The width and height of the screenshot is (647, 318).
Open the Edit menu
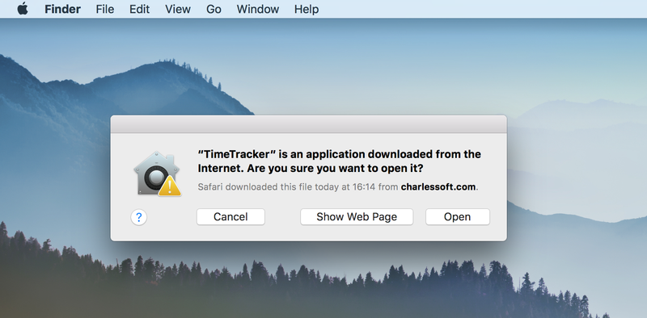[139, 9]
